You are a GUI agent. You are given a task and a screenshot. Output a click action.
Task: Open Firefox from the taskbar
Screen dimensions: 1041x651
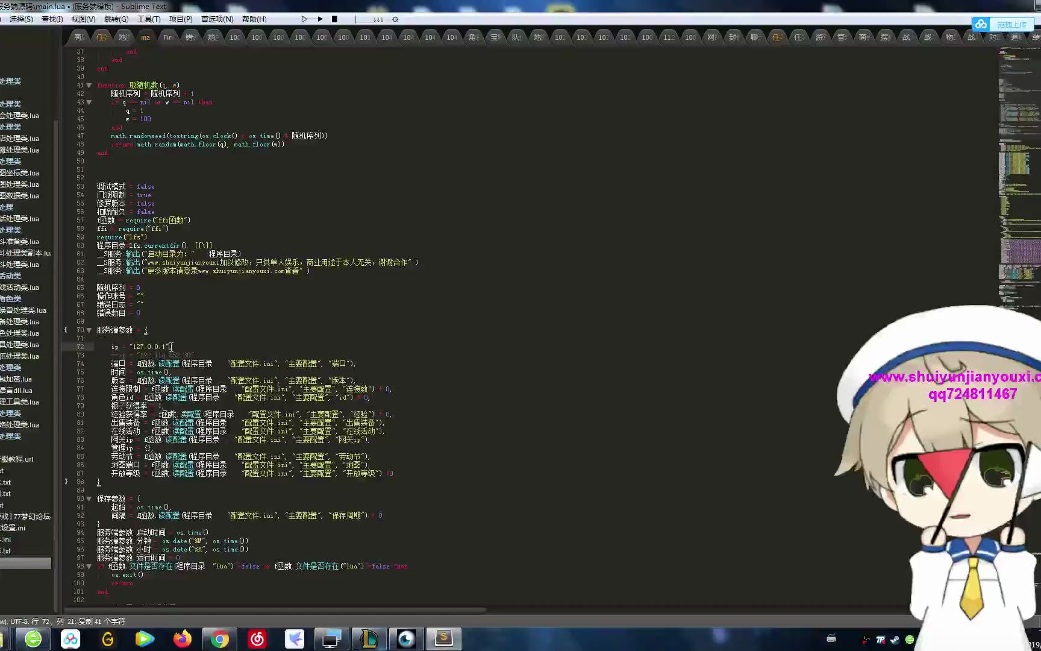(x=183, y=639)
